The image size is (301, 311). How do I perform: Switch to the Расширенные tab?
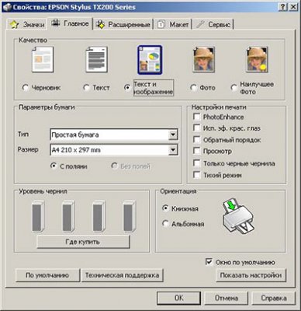[123, 25]
